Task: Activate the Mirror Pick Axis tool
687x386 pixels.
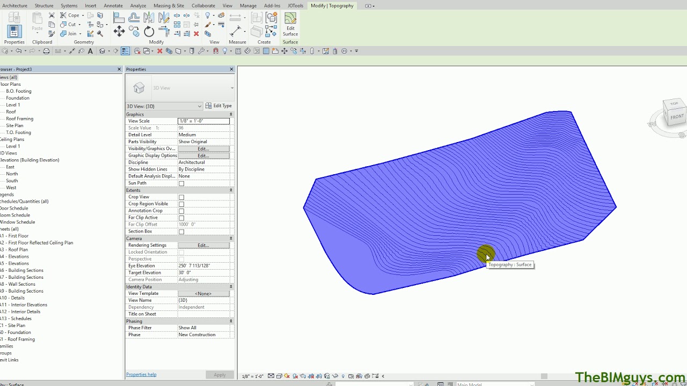Action: [x=149, y=17]
